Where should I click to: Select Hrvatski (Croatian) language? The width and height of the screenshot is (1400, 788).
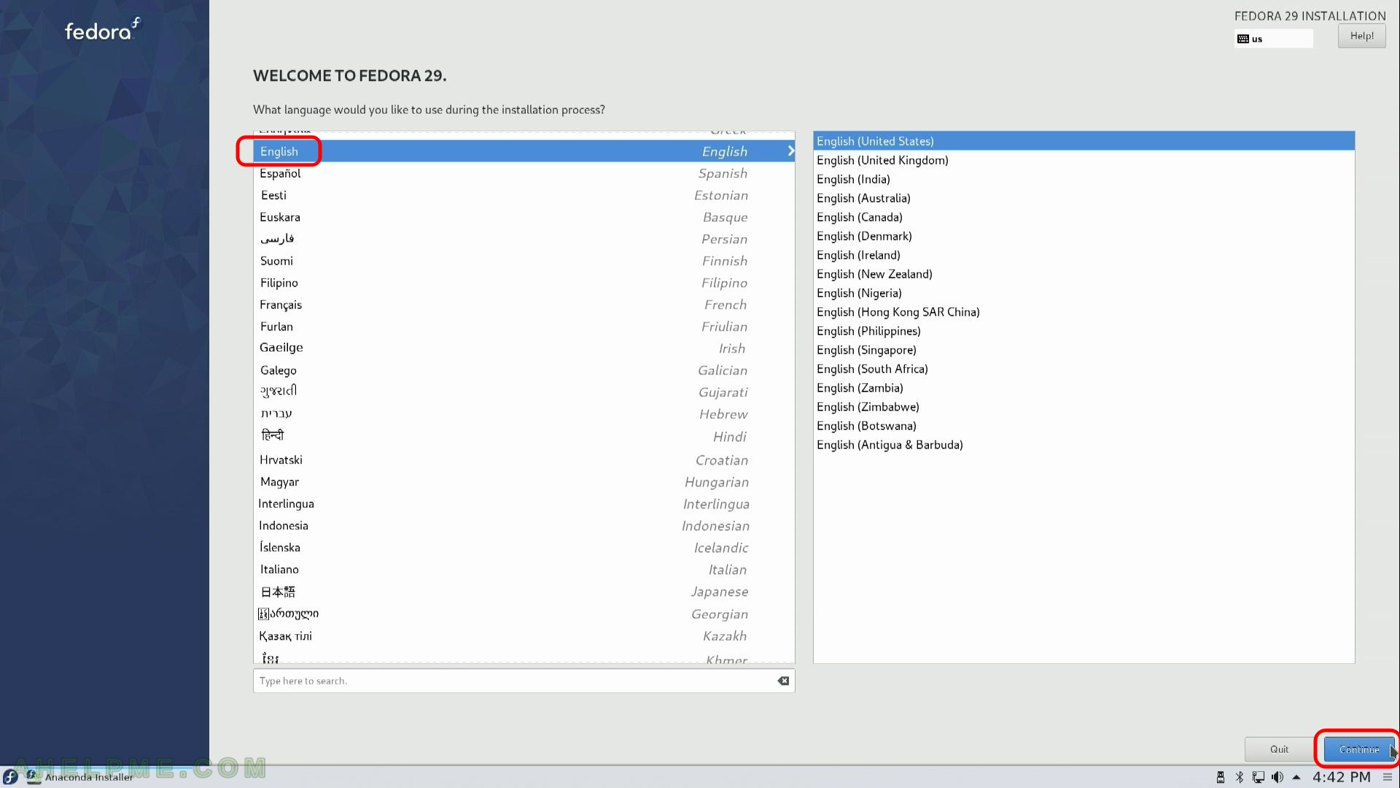524,460
